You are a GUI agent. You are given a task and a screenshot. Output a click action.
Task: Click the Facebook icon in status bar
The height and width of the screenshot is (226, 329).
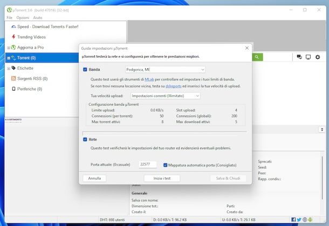(x=293, y=220)
